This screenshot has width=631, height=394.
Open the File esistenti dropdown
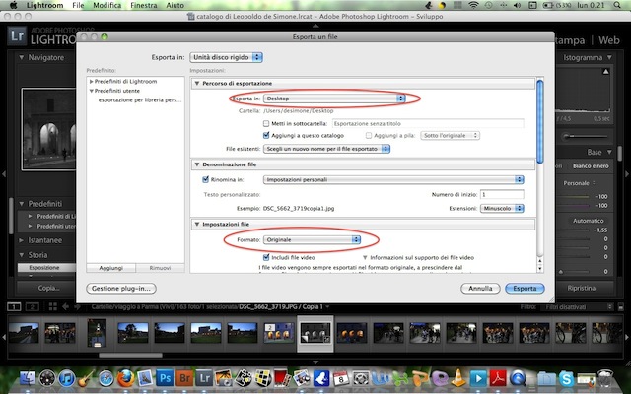[x=326, y=149]
